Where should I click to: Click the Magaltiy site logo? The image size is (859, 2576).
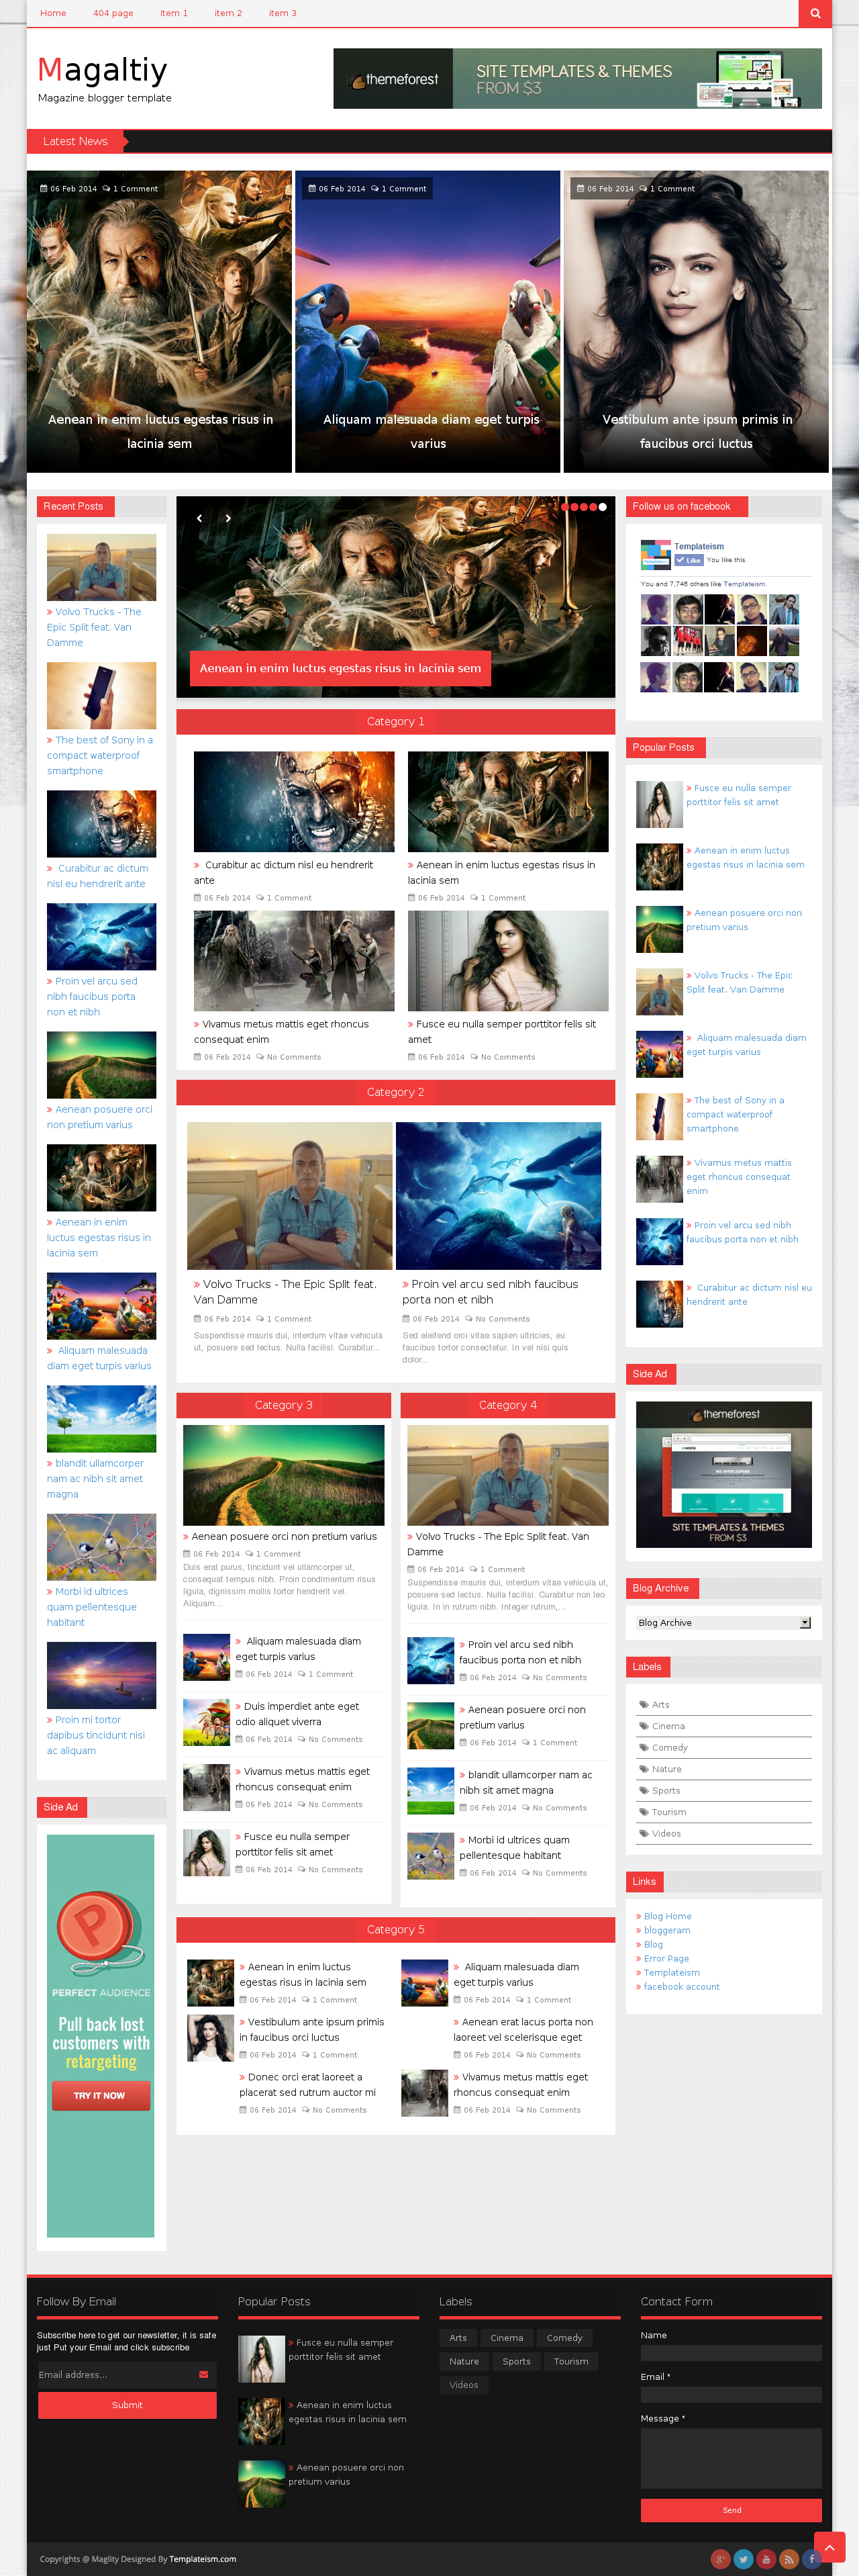pos(103,70)
